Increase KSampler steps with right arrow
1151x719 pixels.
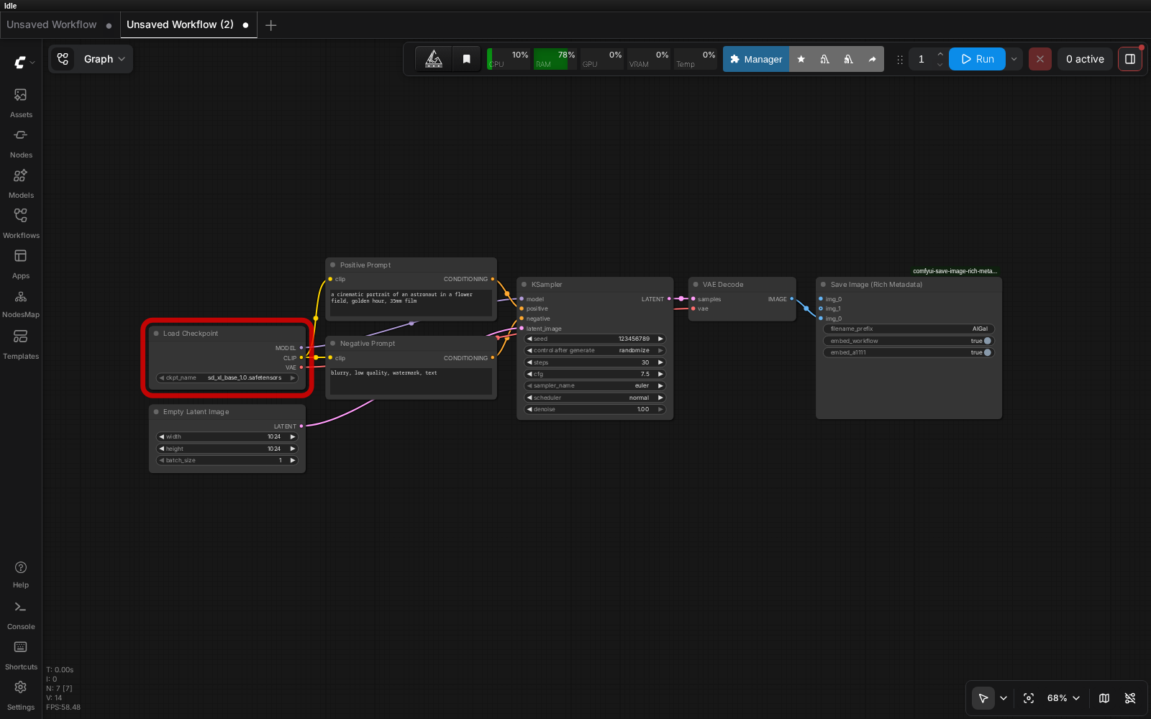[x=660, y=362]
